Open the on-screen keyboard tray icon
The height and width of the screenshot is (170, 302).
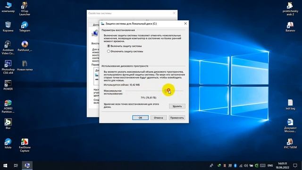(x=262, y=165)
